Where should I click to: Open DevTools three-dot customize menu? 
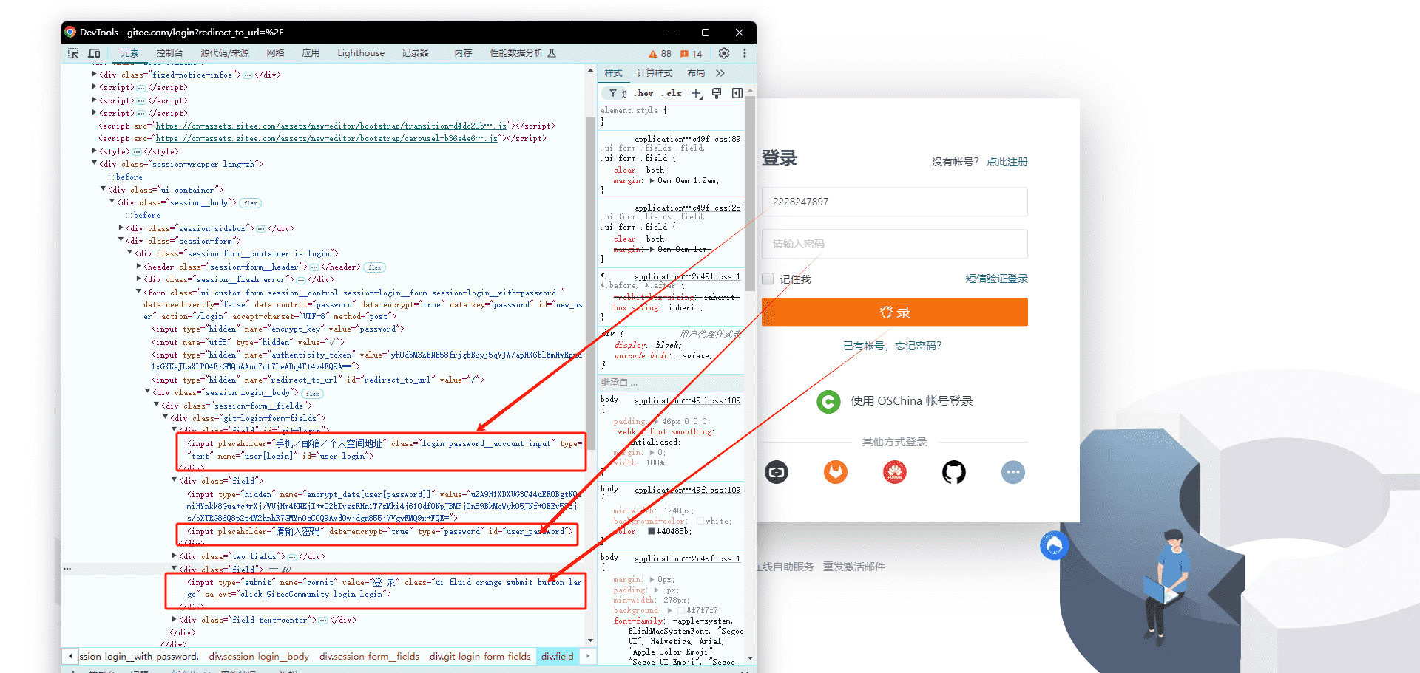click(x=744, y=53)
